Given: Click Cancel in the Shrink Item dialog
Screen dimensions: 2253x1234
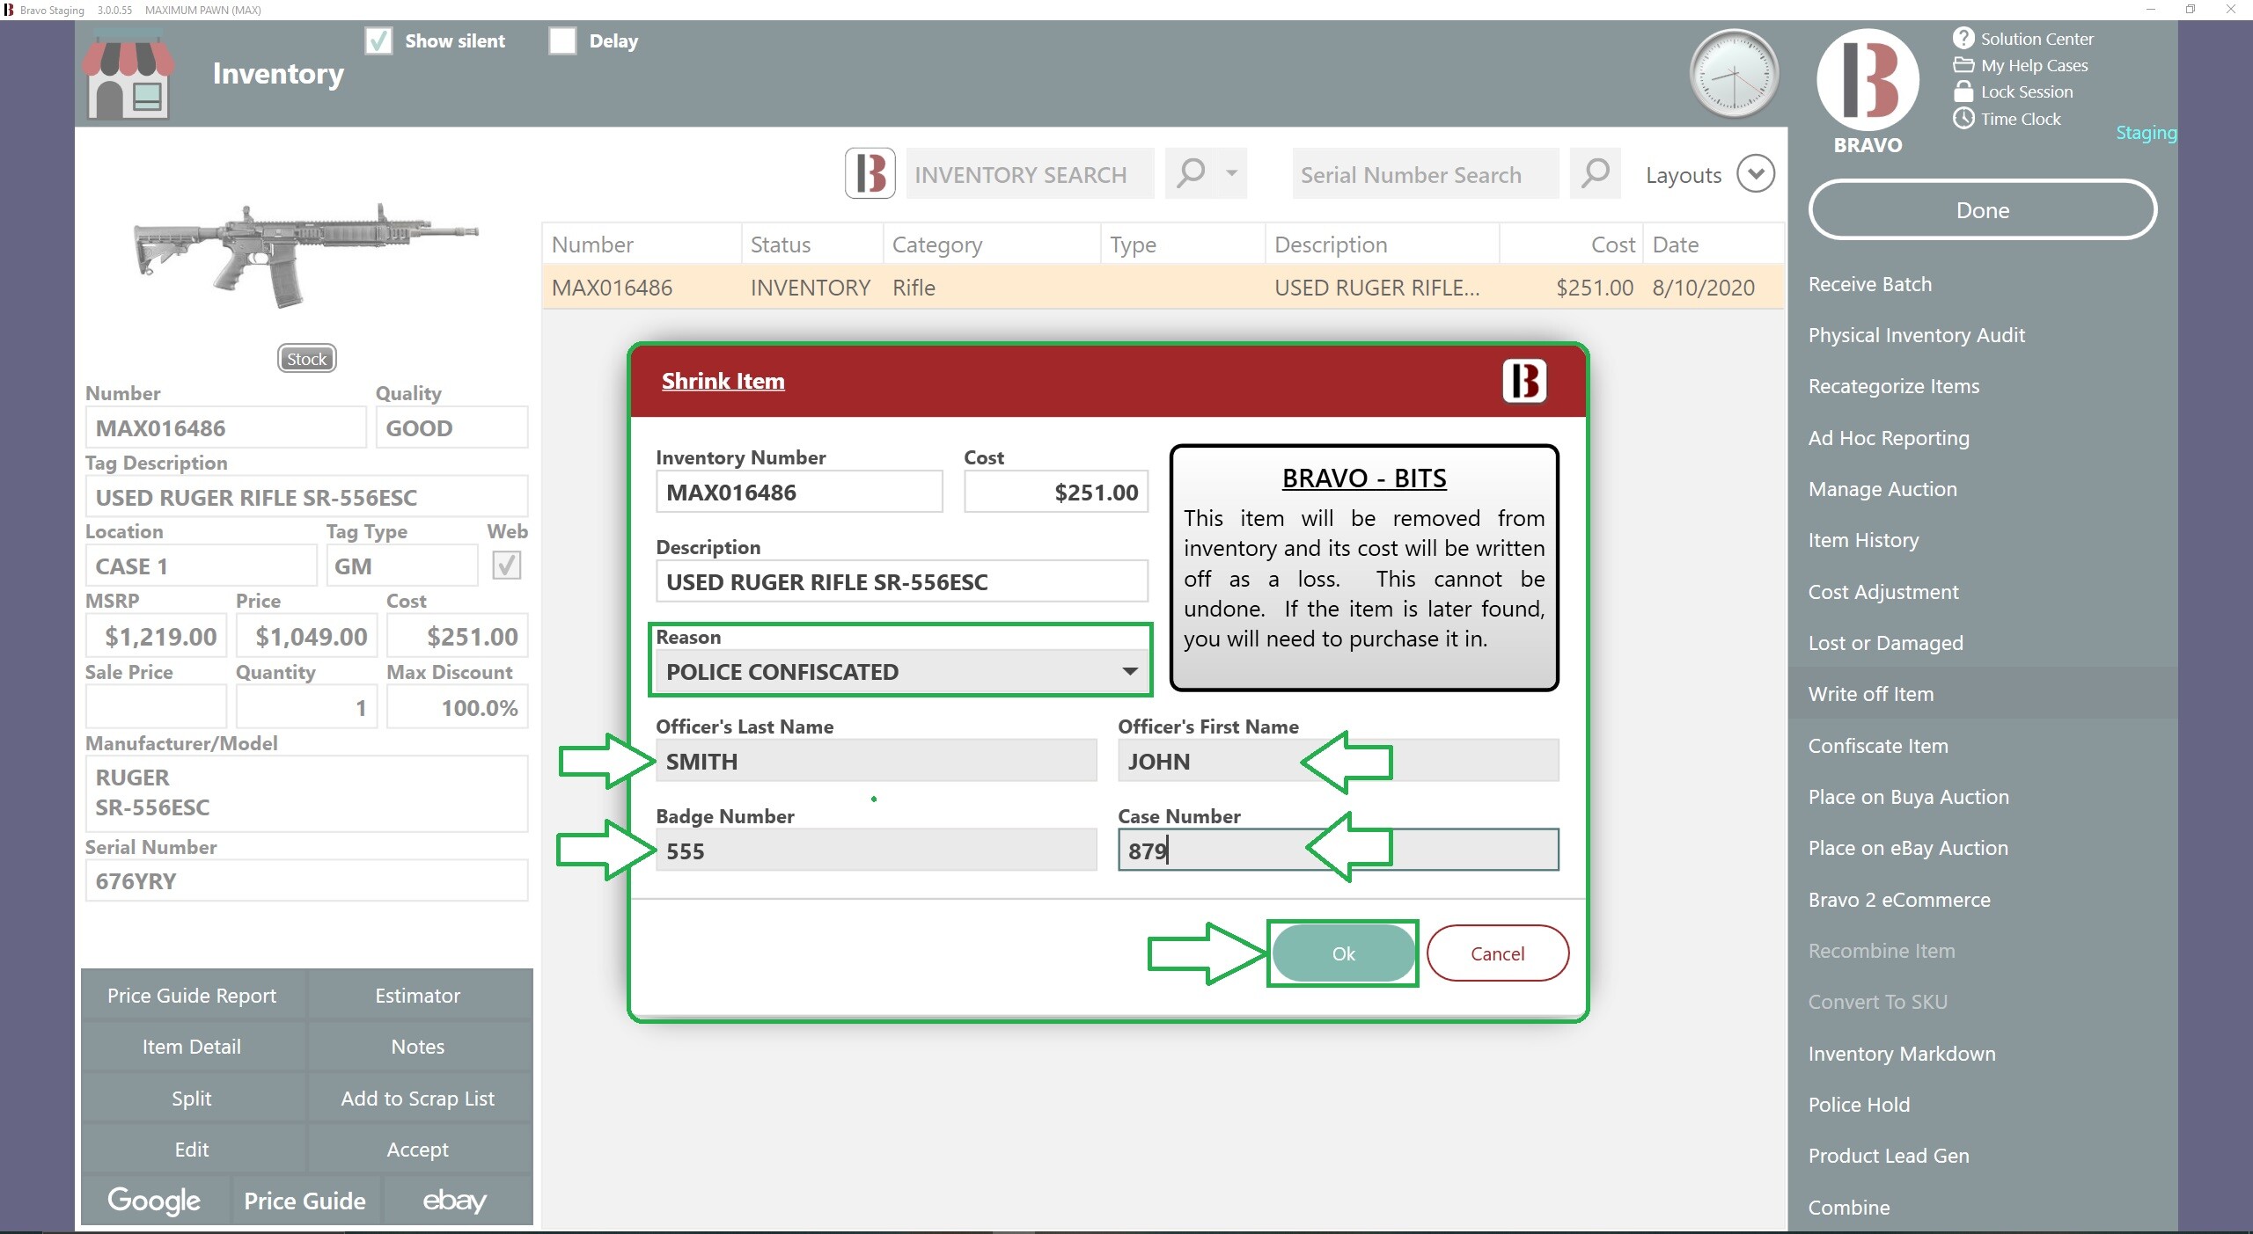Looking at the screenshot, I should tap(1497, 953).
